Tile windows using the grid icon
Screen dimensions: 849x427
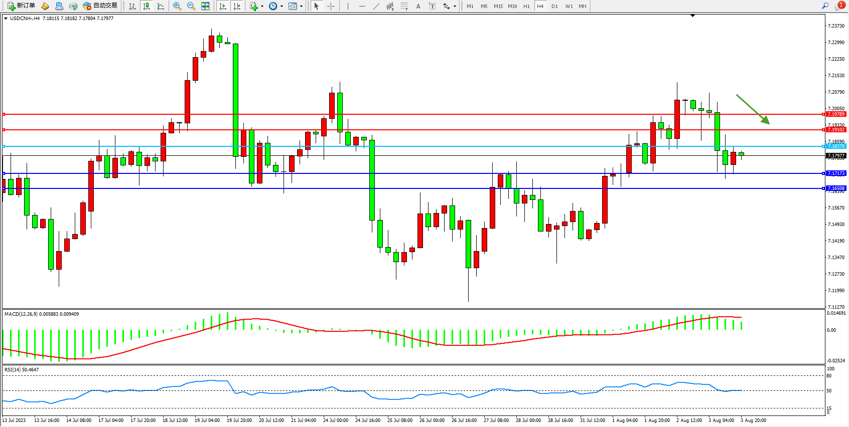[x=205, y=6]
